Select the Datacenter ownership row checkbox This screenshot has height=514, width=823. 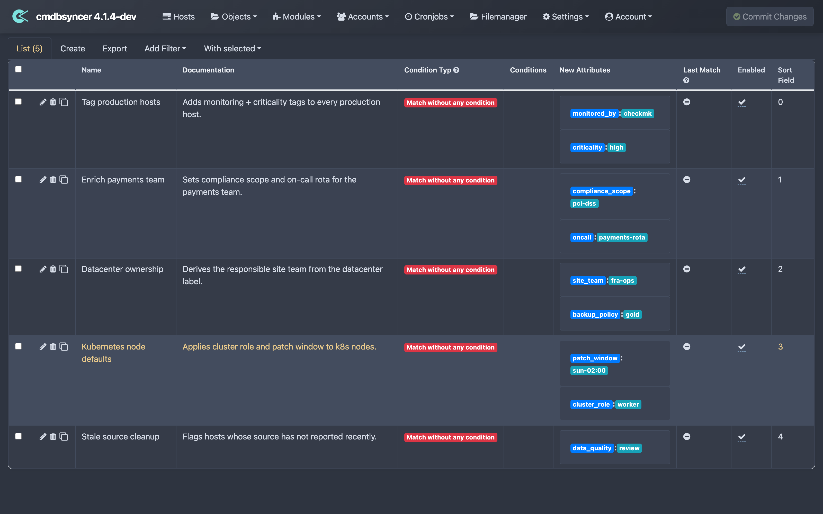18,269
